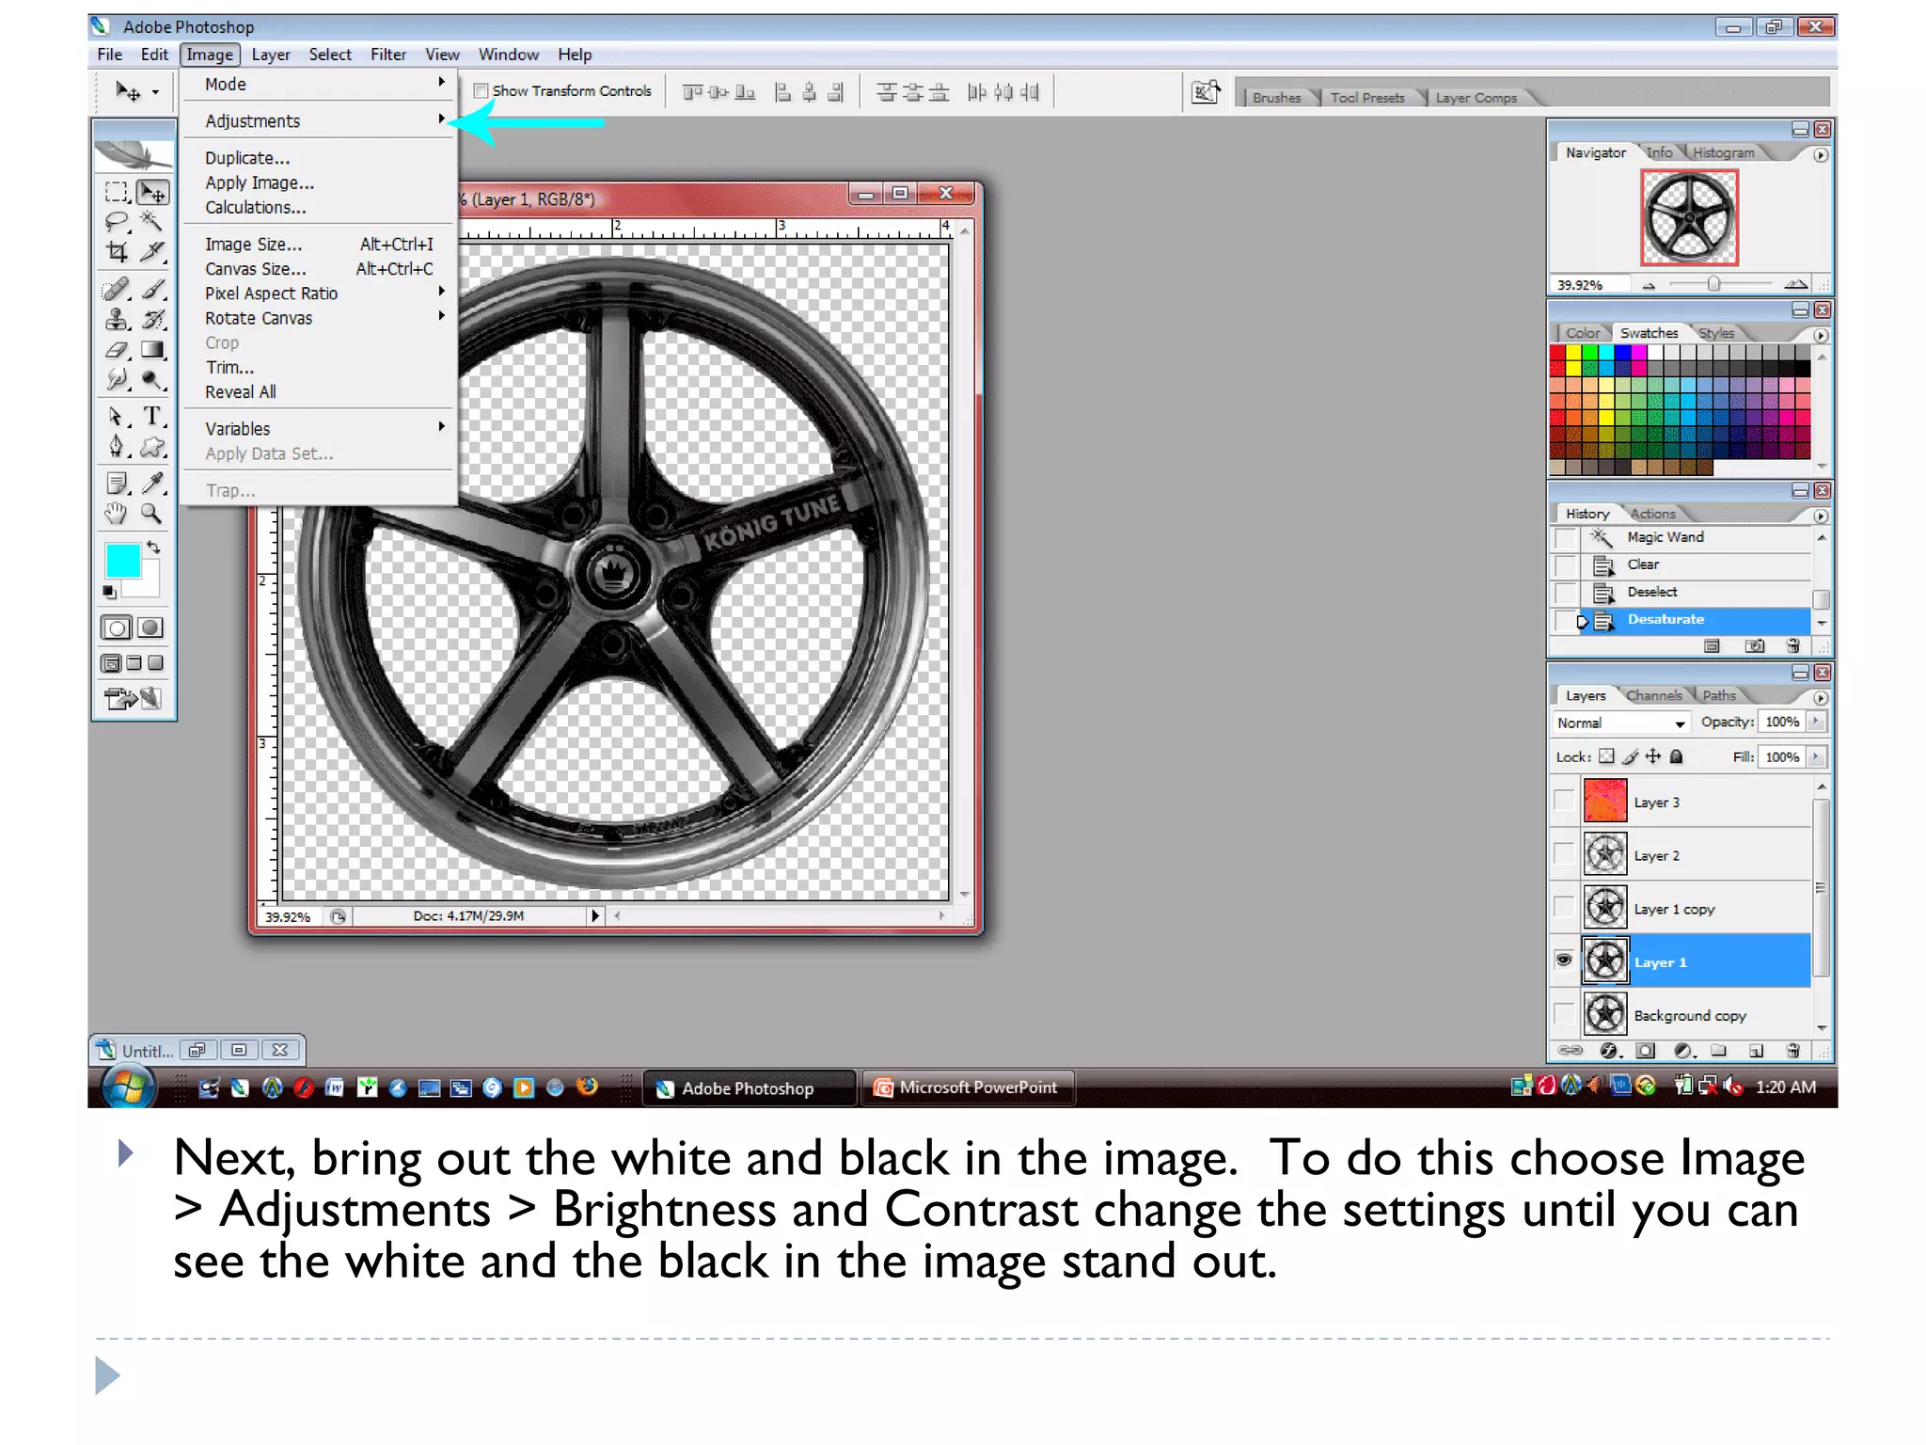
Task: Expand the Adjustments submenu
Action: [320, 121]
